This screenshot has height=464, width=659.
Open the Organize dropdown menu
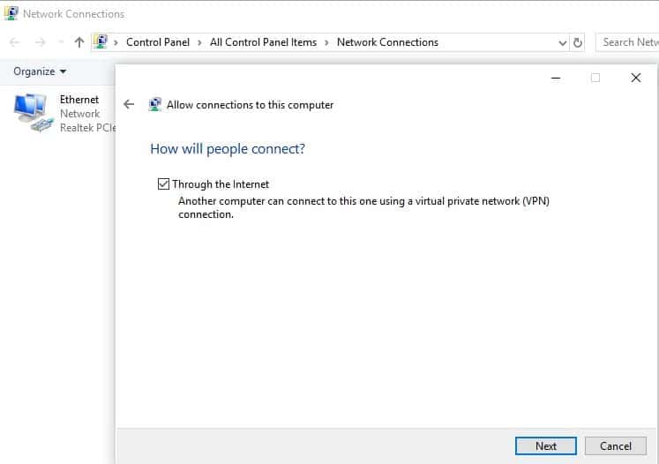[40, 71]
